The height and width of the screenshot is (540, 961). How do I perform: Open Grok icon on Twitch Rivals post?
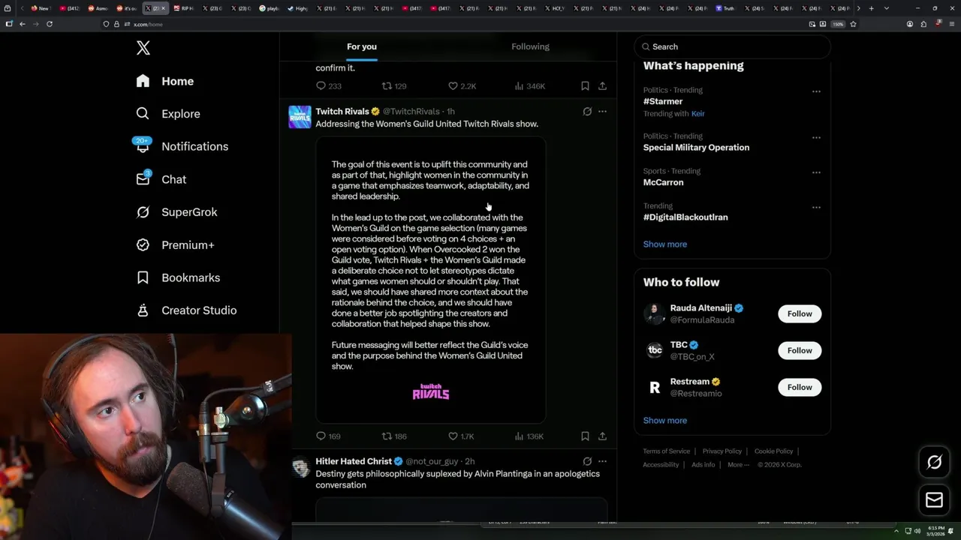(x=587, y=111)
